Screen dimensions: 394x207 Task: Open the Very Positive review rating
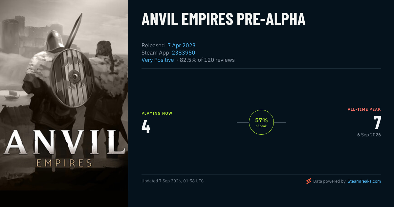[158, 60]
